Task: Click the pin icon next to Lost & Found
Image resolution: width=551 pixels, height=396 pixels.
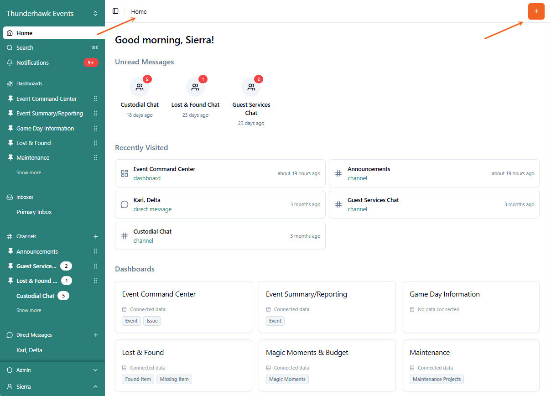Action: [x=10, y=143]
